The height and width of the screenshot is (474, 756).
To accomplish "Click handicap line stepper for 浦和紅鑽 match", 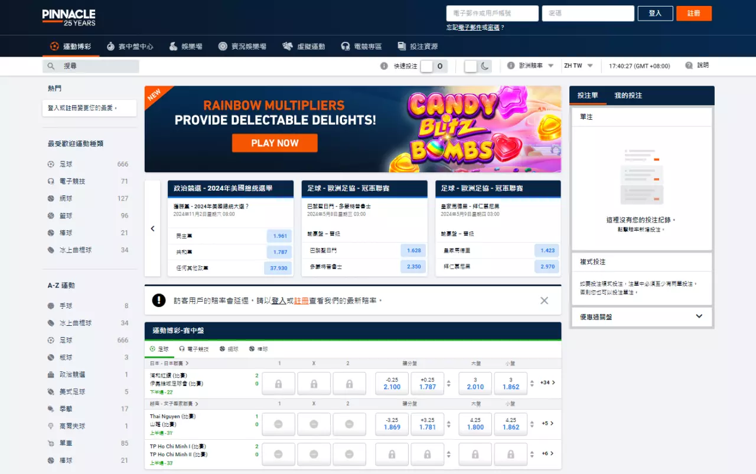I will point(448,384).
